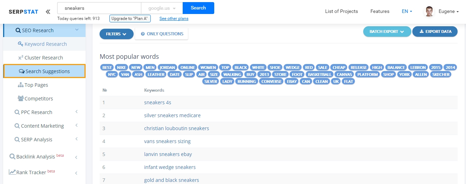The height and width of the screenshot is (184, 466).
Task: Open Top Pages in sidebar
Action: pos(45,85)
